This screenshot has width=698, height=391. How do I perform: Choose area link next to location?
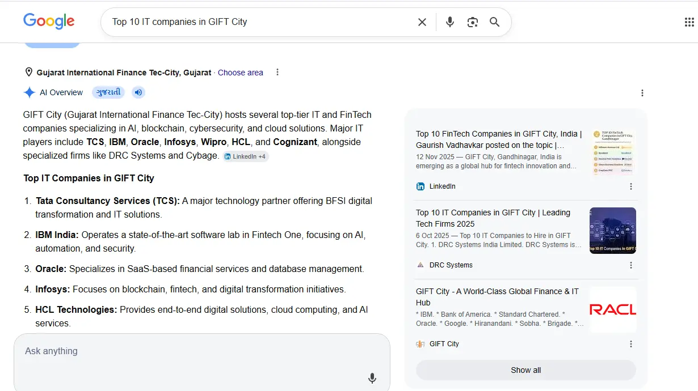click(x=241, y=73)
